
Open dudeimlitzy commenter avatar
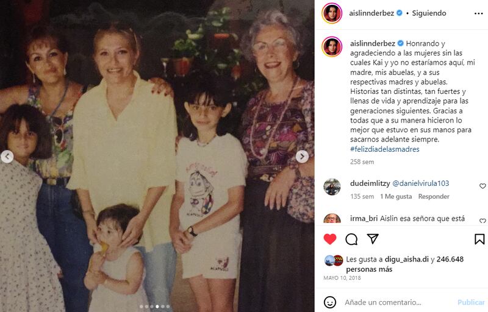[332, 186]
